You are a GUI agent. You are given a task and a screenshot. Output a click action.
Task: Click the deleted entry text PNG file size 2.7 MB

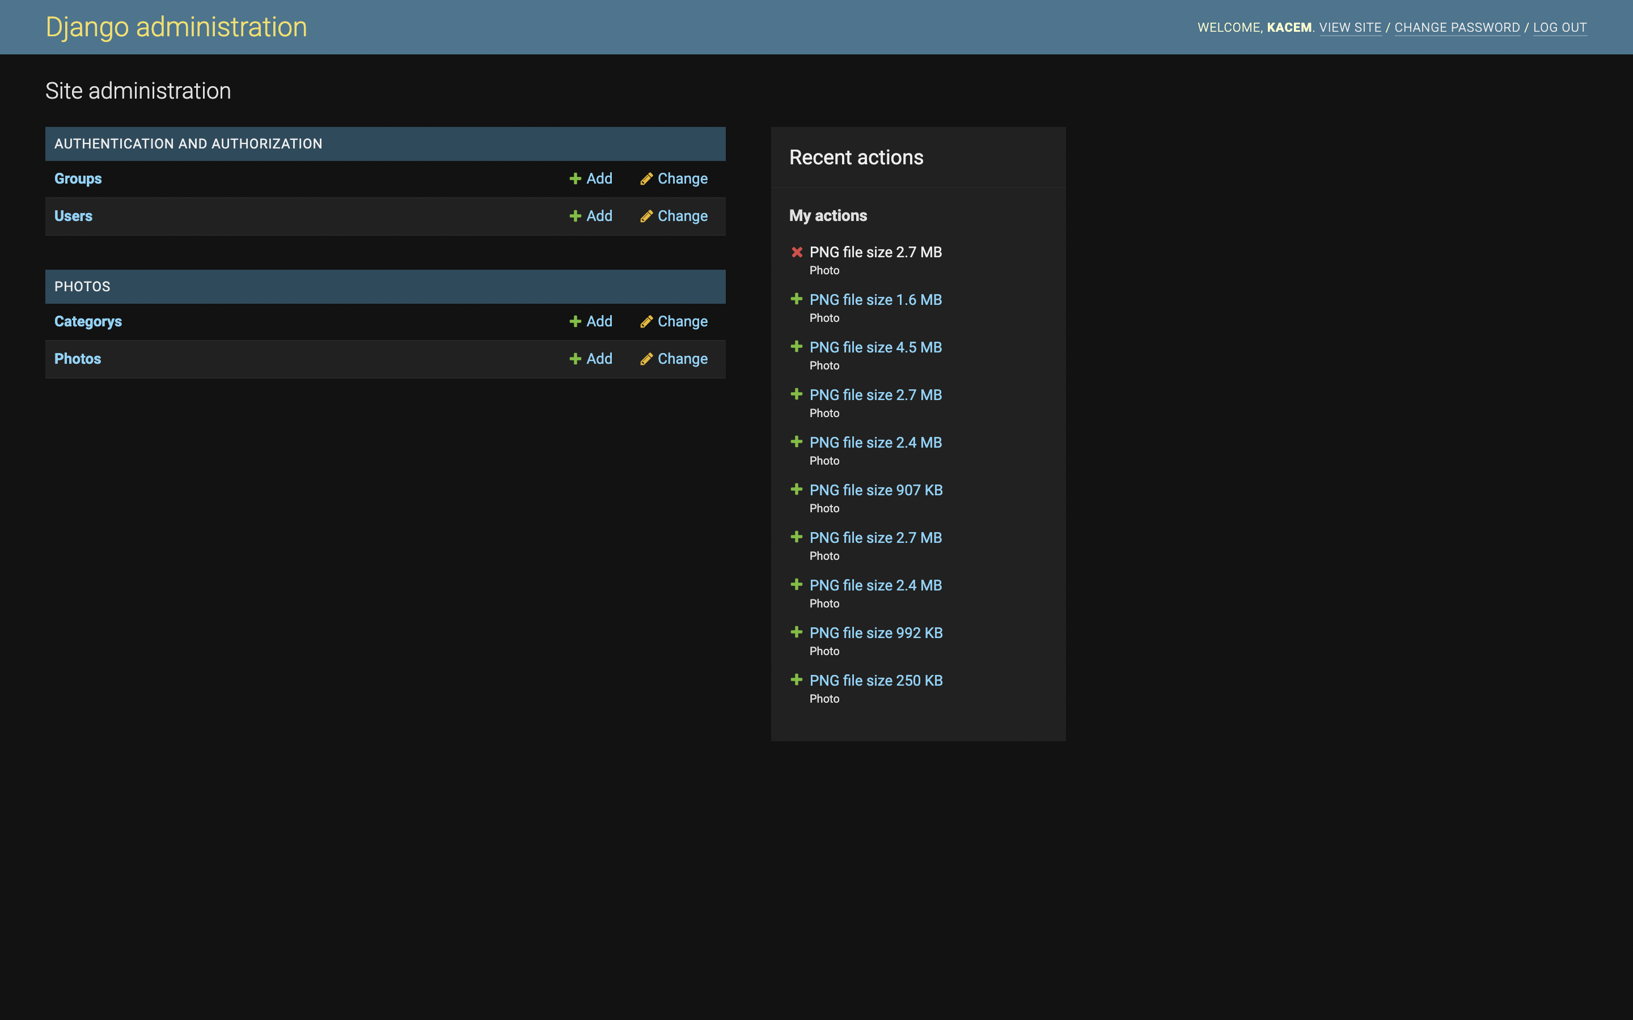click(x=875, y=252)
